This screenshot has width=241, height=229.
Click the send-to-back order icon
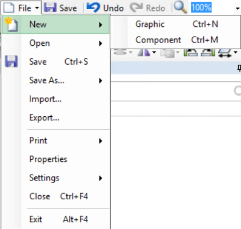(208, 52)
